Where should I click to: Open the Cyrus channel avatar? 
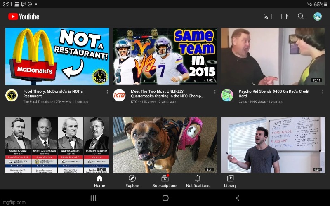(x=227, y=95)
